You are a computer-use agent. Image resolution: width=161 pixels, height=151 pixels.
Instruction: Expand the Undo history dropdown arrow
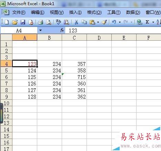click(x=120, y=22)
